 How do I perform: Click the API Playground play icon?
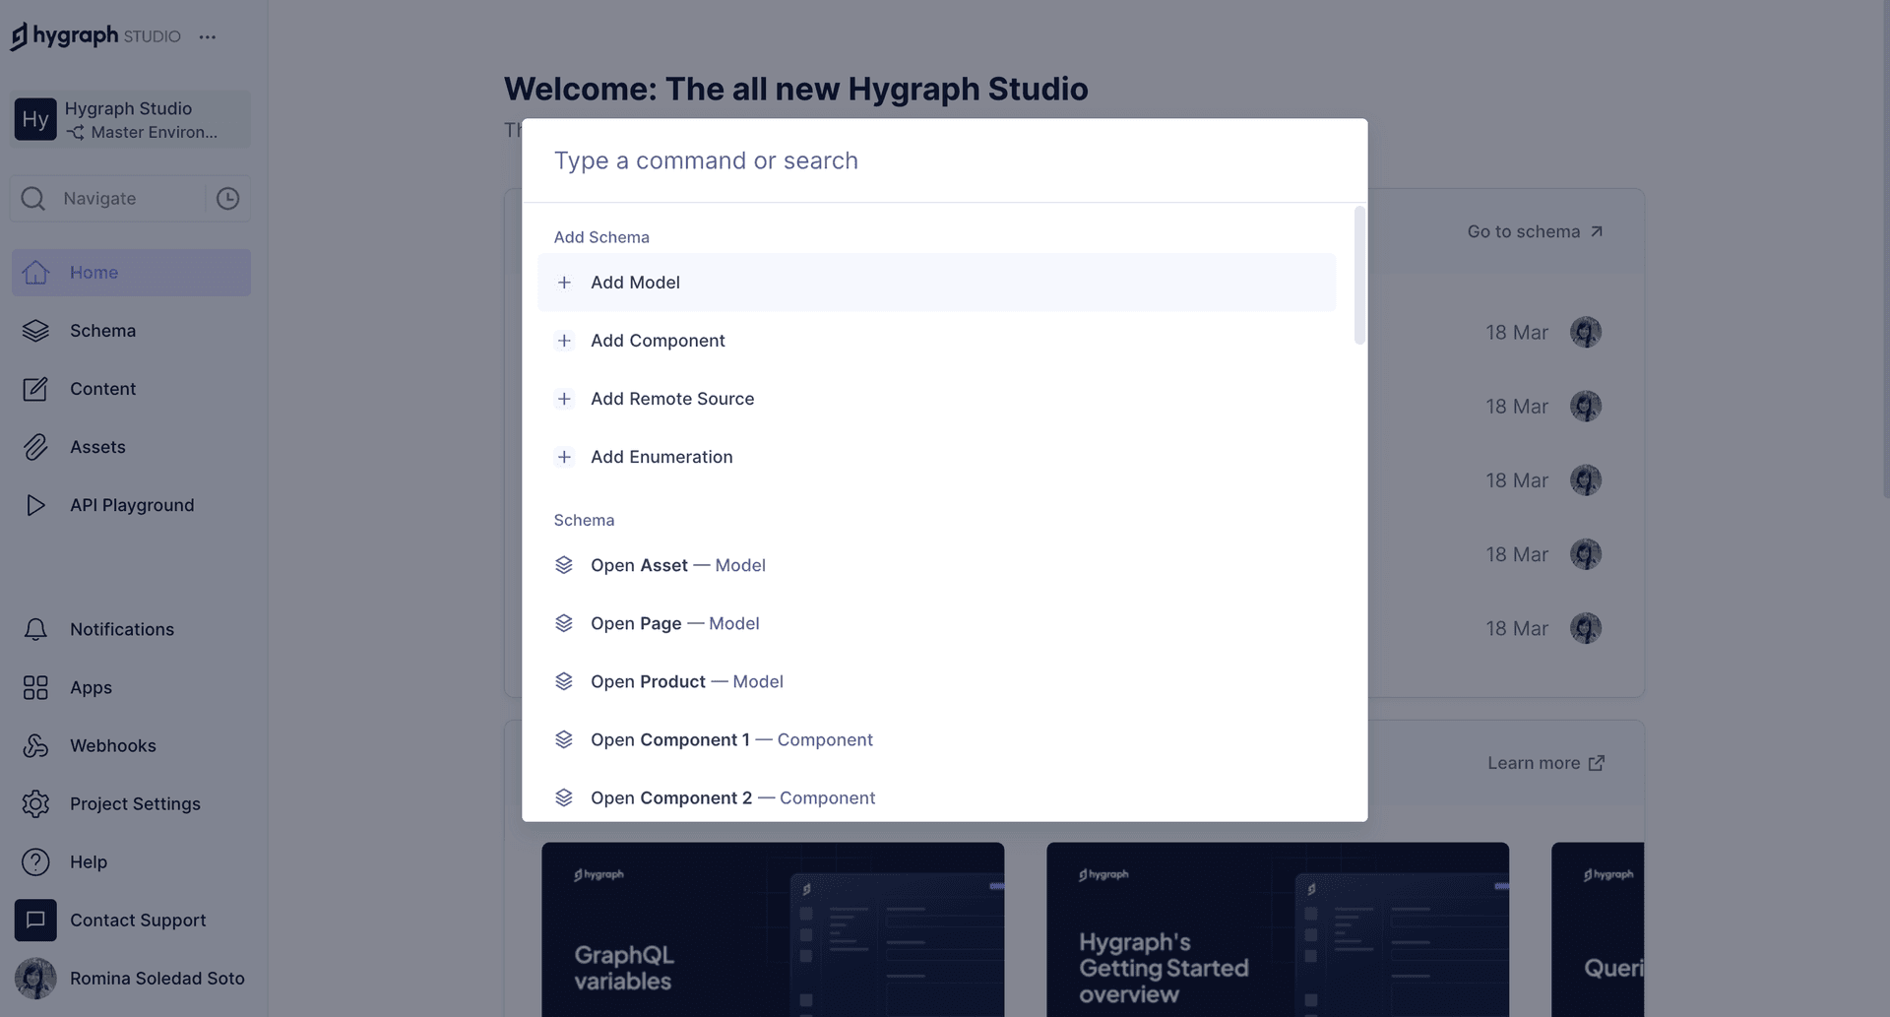click(x=35, y=505)
